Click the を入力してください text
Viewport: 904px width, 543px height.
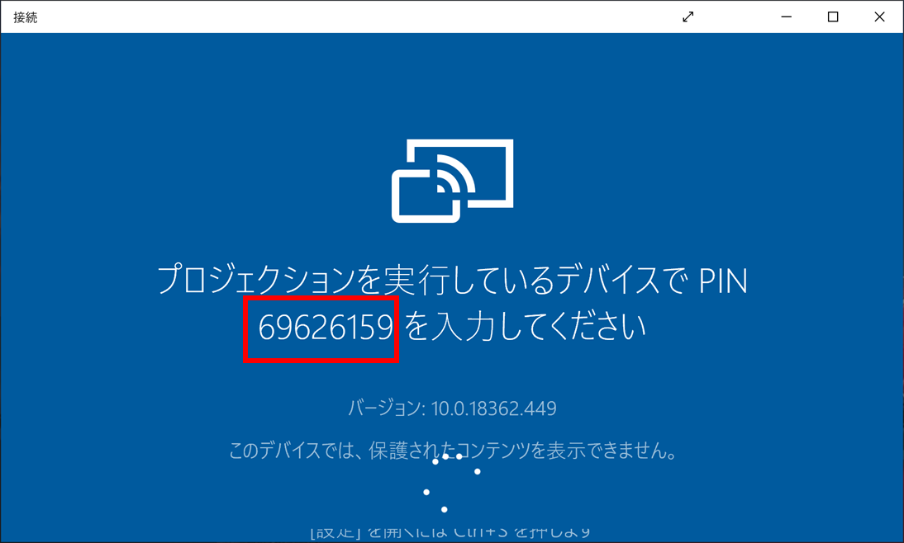(526, 327)
